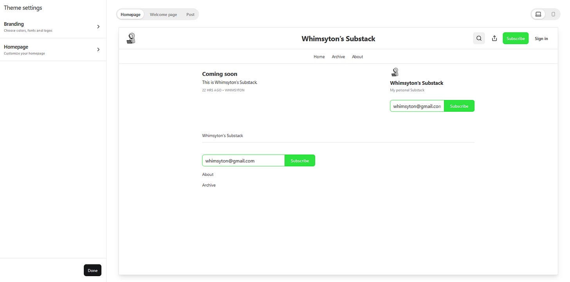Click Subscribe beside sidebar email field

click(x=459, y=106)
